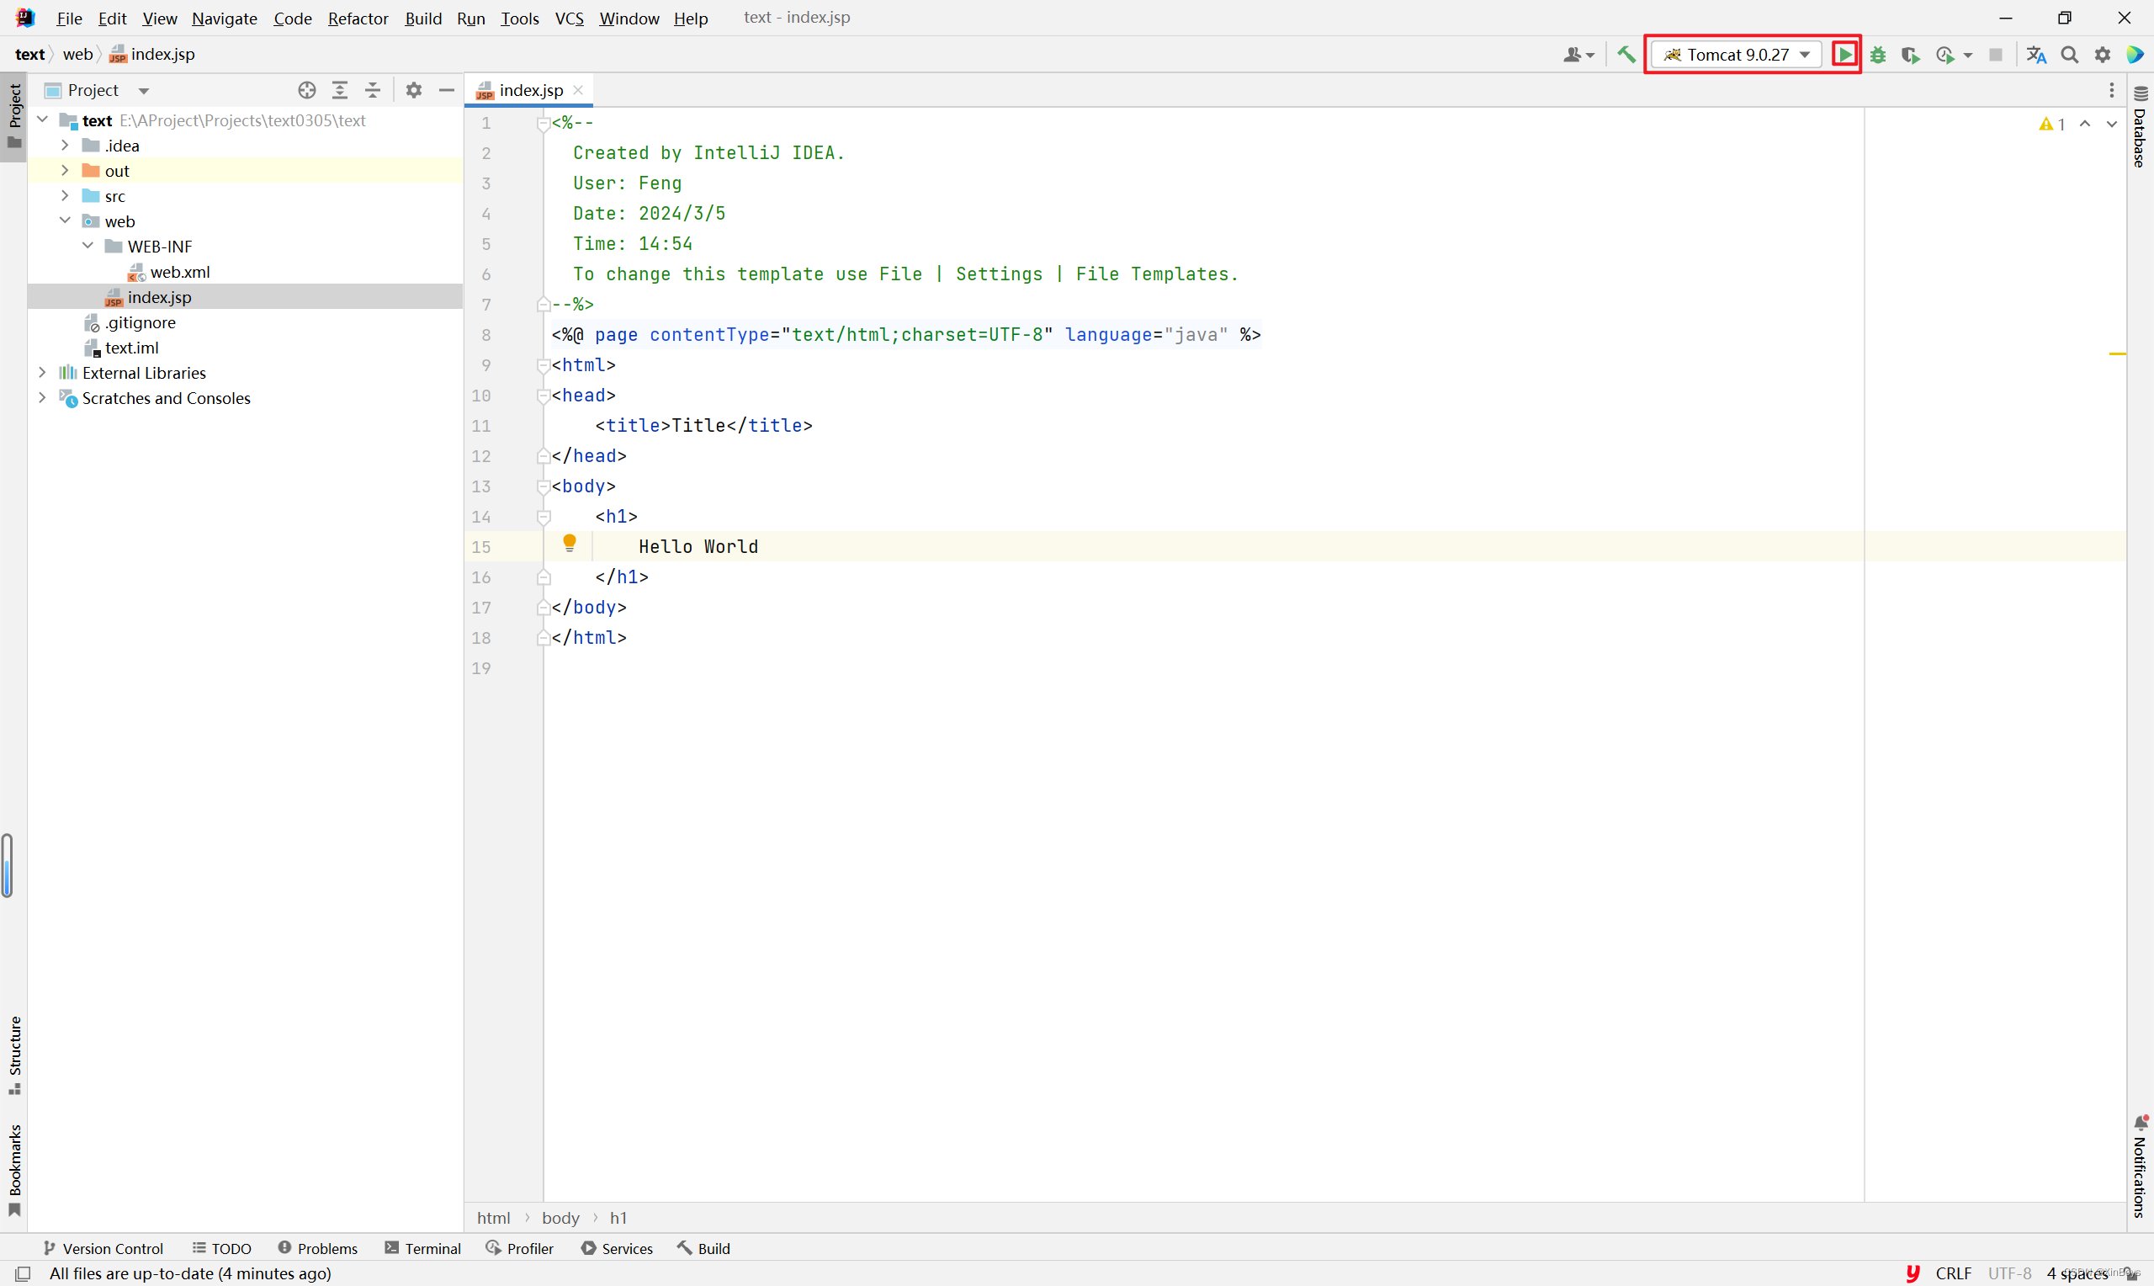
Task: Collapse all nodes in the Project panel
Action: click(x=373, y=90)
